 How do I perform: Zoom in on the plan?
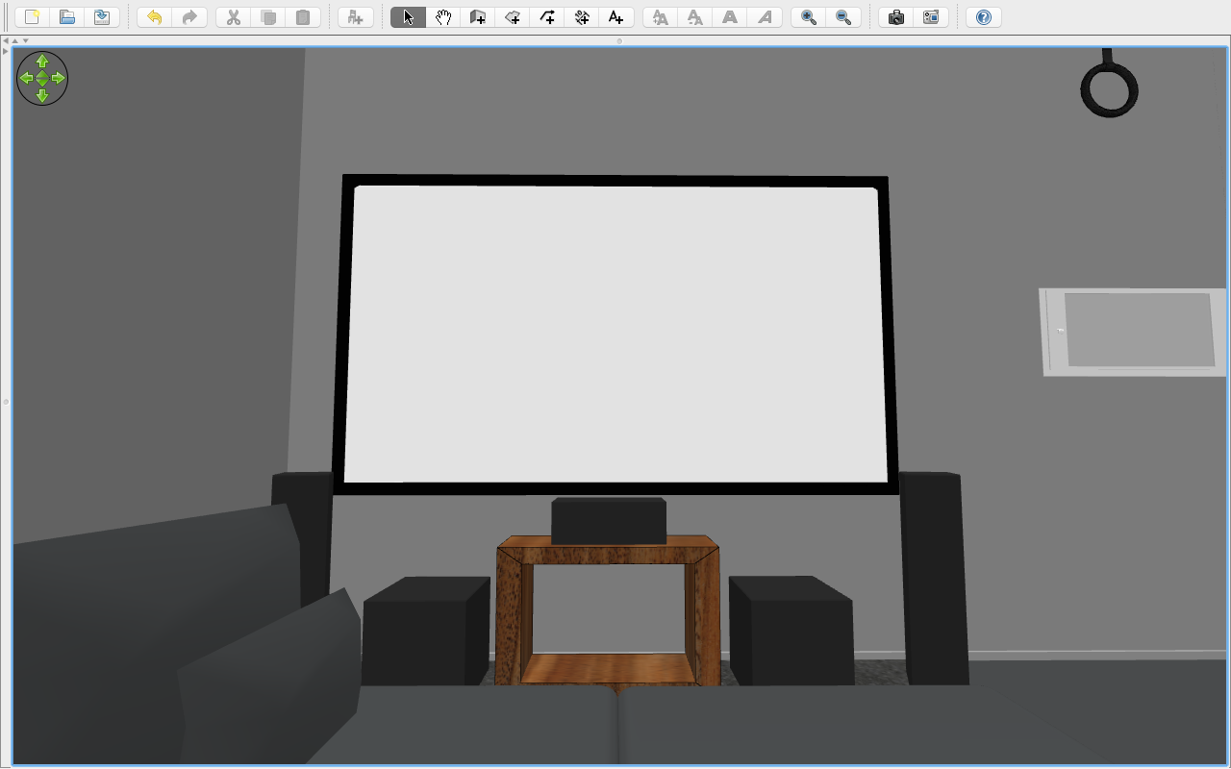coord(809,17)
